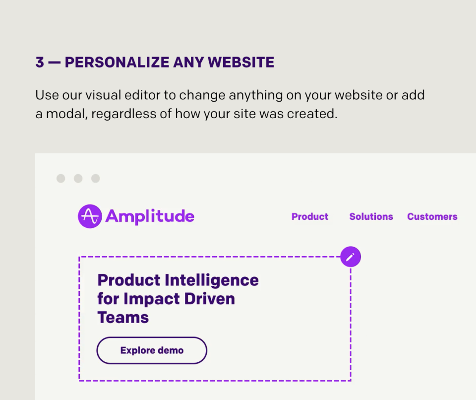The width and height of the screenshot is (476, 400).
Task: Open the Product navigation item
Action: tap(309, 216)
